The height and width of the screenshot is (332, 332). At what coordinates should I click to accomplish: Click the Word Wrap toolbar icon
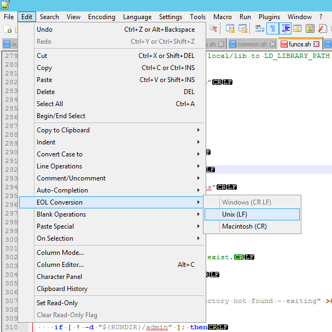point(259,28)
